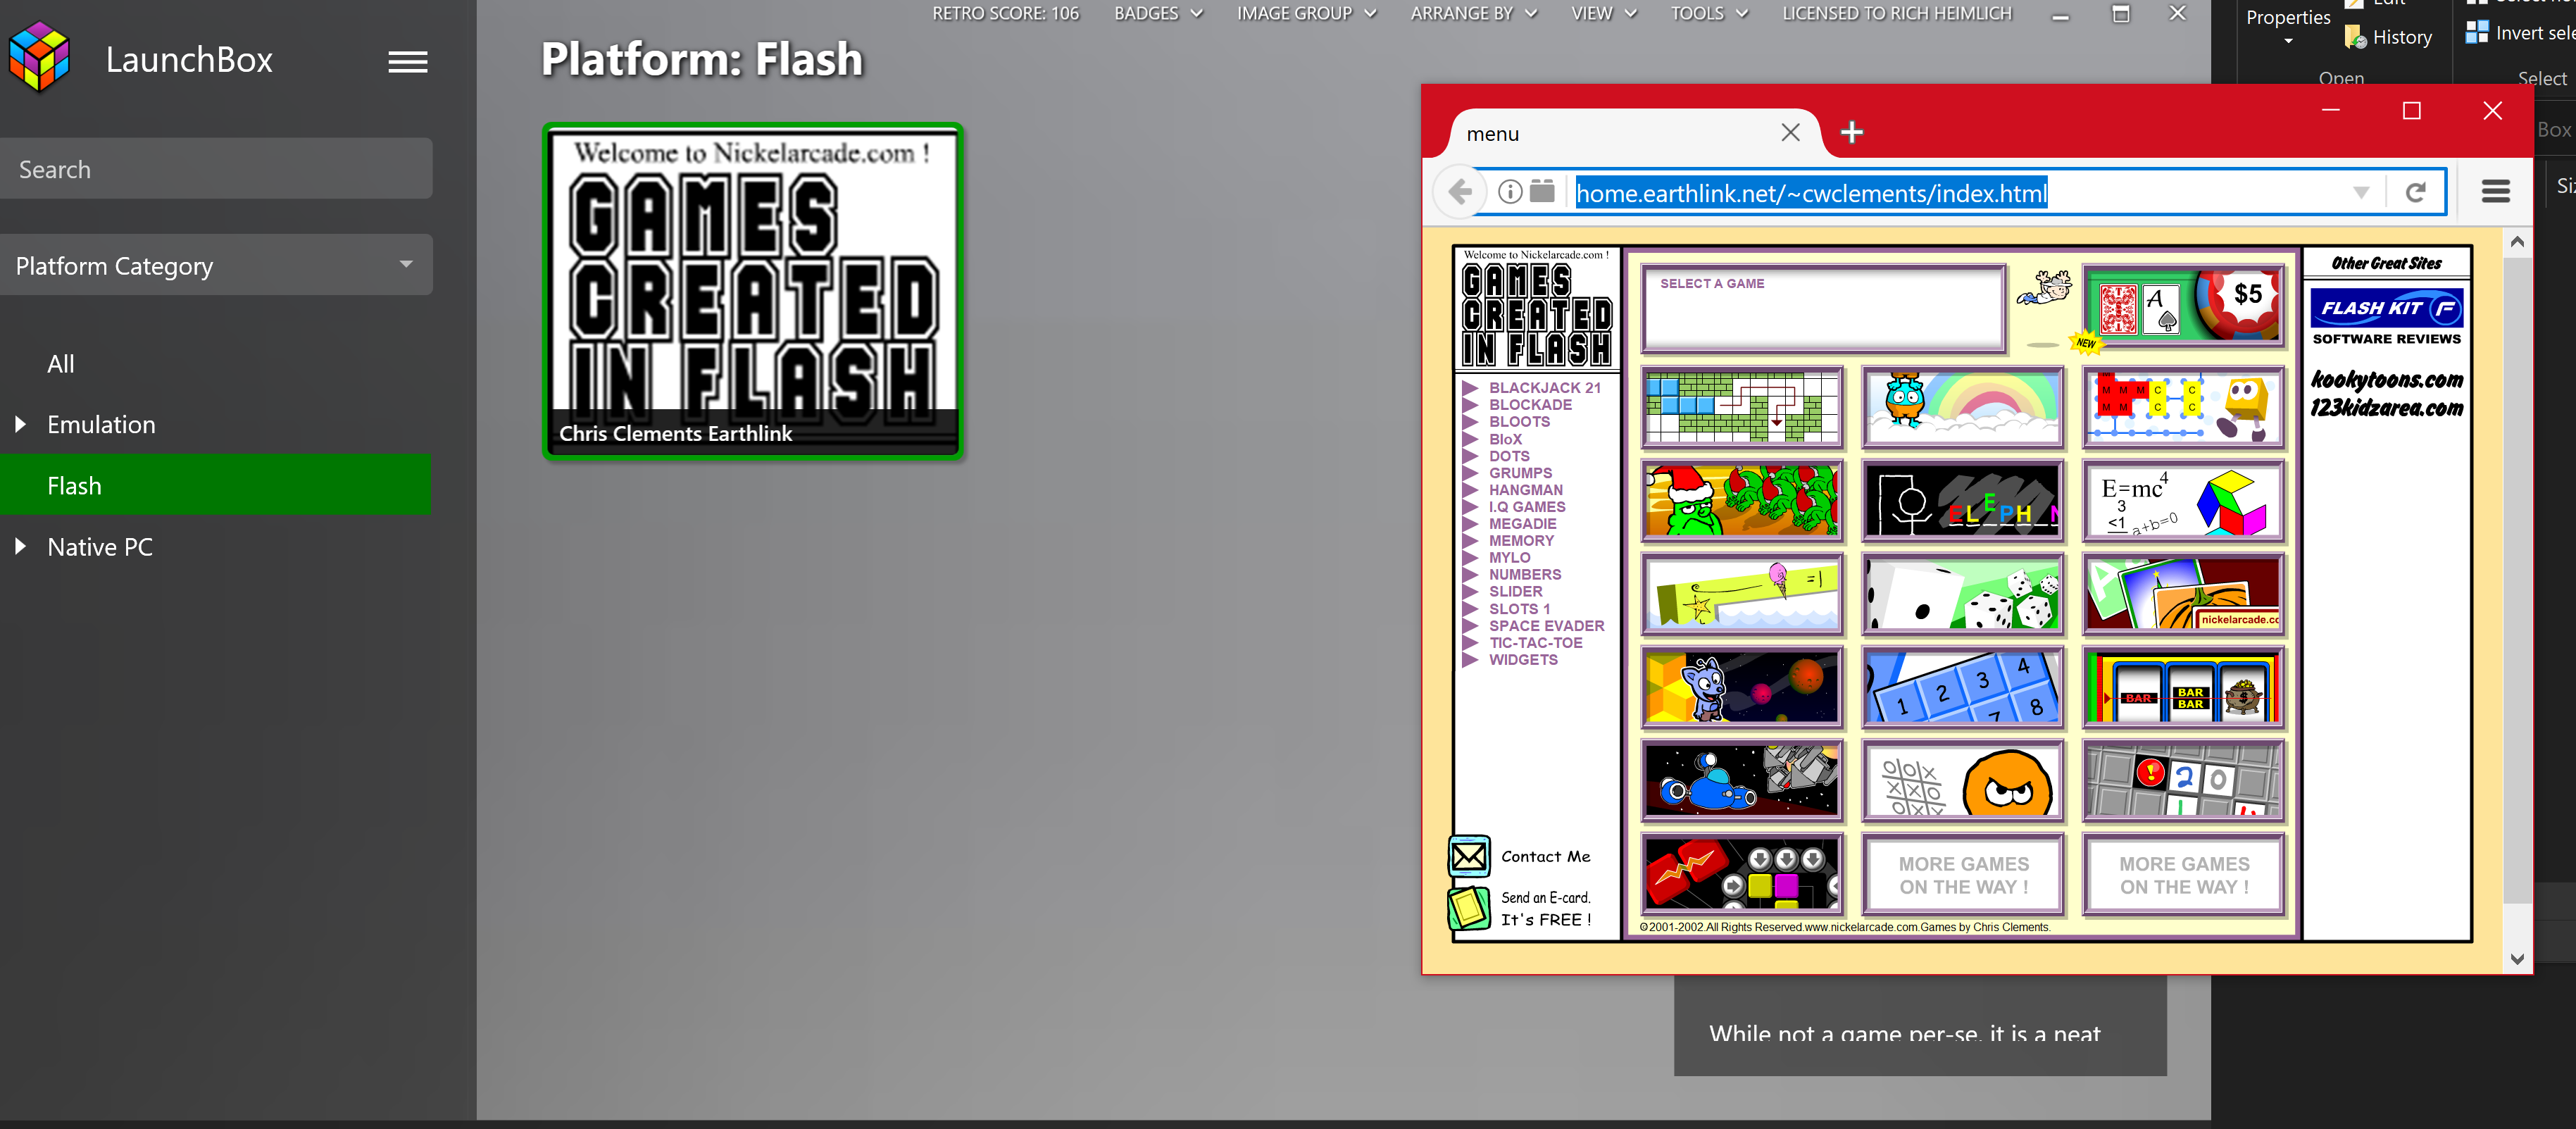
Task: Click the LaunchBox Search field
Action: (x=216, y=168)
